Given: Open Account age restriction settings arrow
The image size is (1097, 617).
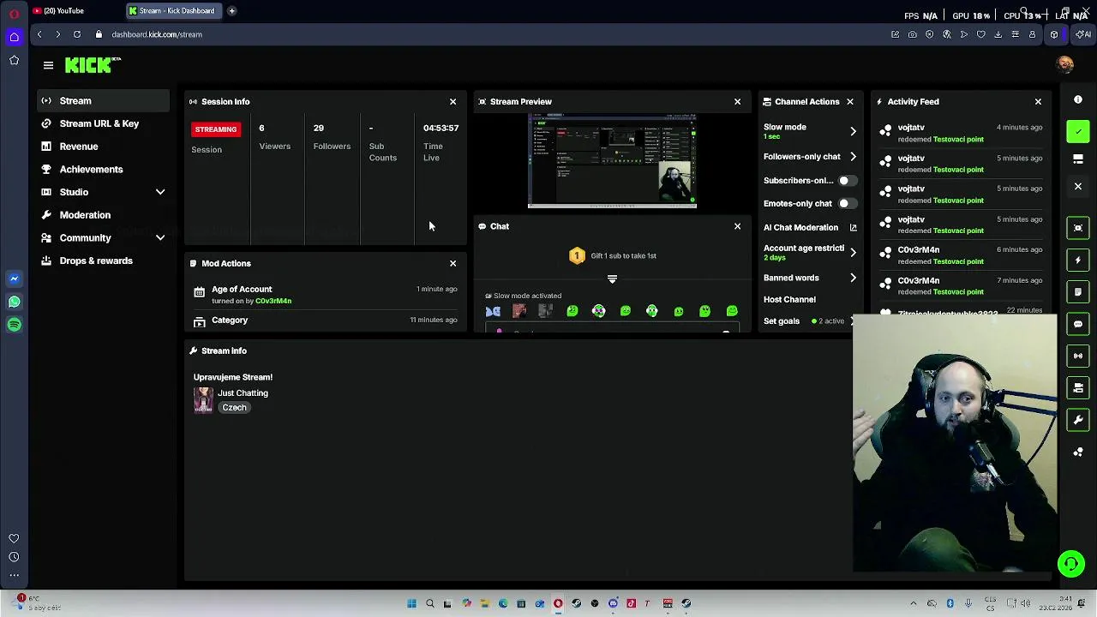Looking at the screenshot, I should [x=853, y=253].
